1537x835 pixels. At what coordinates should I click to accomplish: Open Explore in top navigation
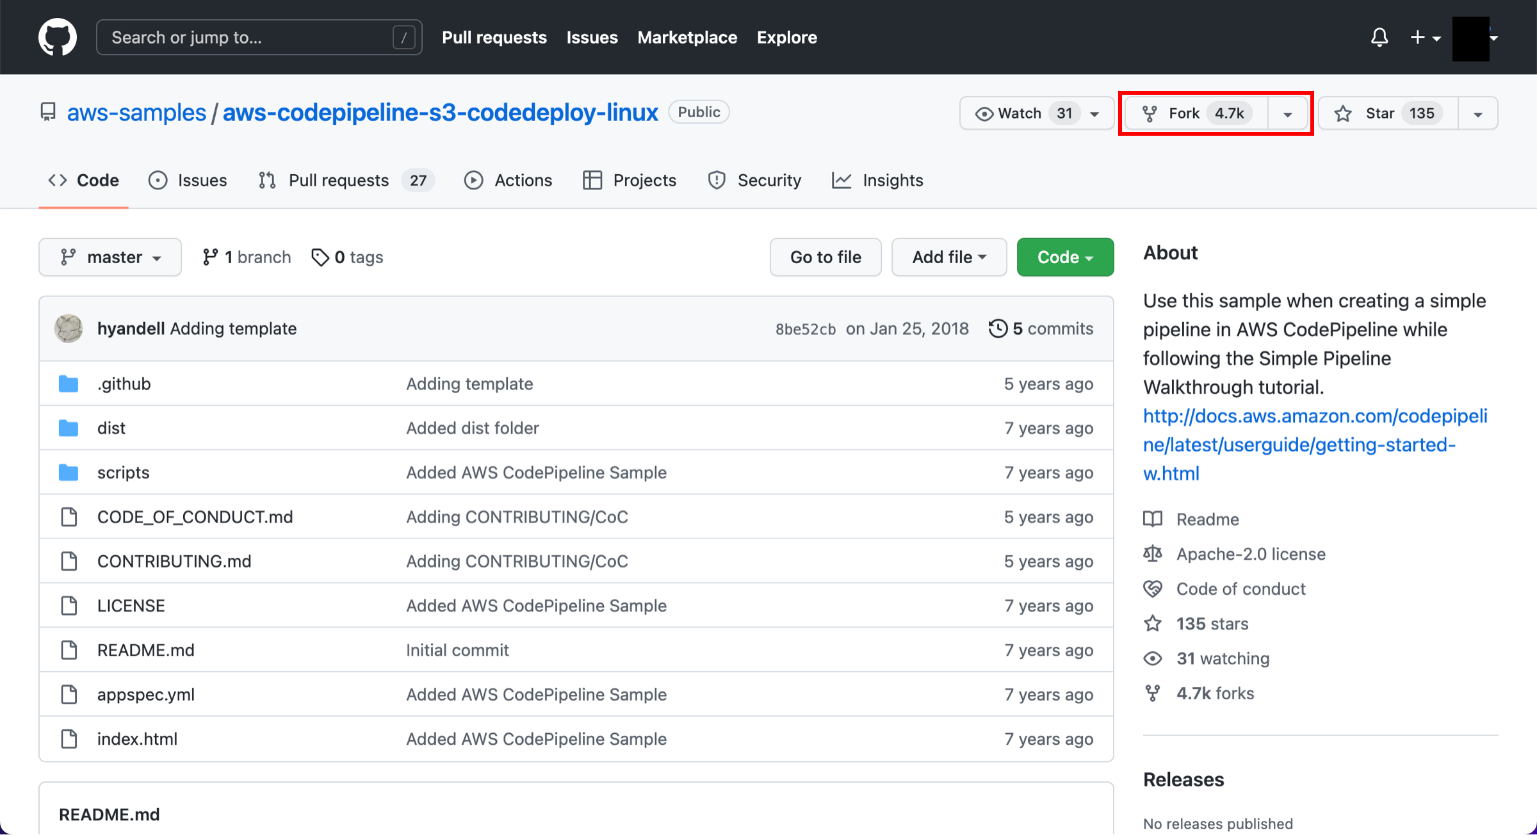pos(787,37)
